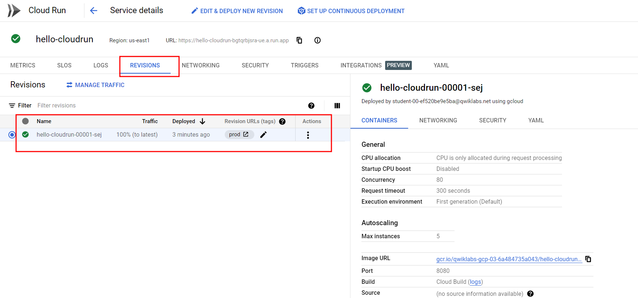Select the REVISIONS tab

point(145,65)
